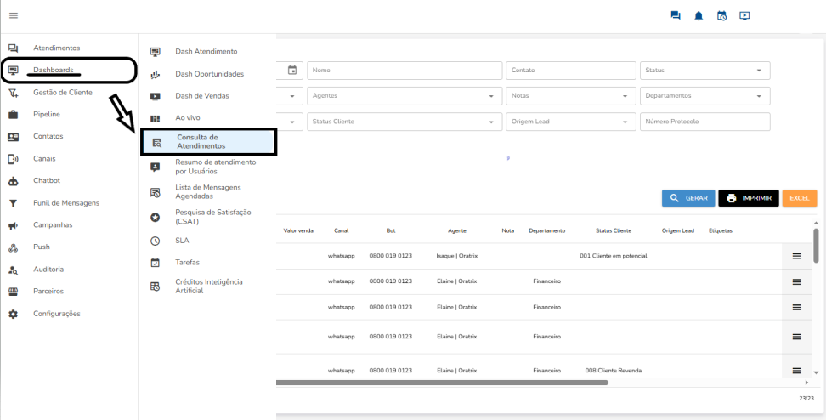Click the hamburger menu icon at top left
This screenshot has height=420, width=826.
point(14,16)
